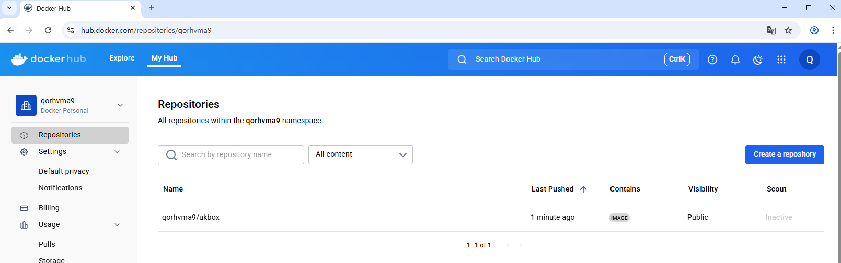841x263 pixels.
Task: Click the browser back arrow
Action: [x=10, y=30]
